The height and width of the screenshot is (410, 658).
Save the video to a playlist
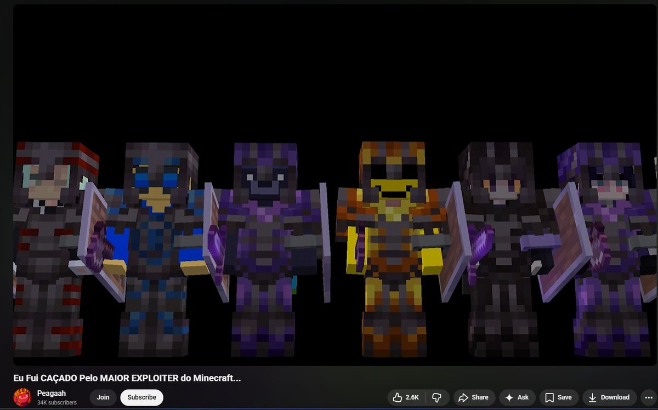point(558,397)
